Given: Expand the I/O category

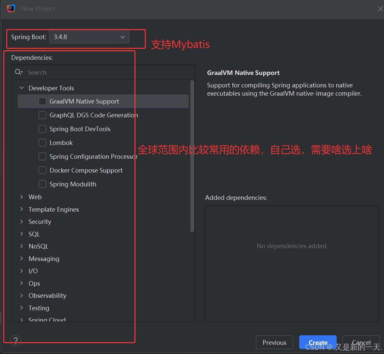Looking at the screenshot, I should [x=22, y=271].
